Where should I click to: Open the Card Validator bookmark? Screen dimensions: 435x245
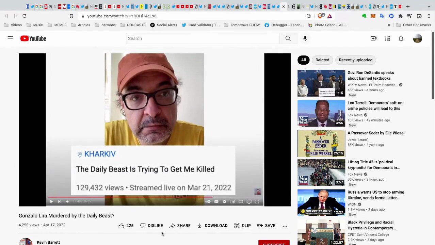200,25
